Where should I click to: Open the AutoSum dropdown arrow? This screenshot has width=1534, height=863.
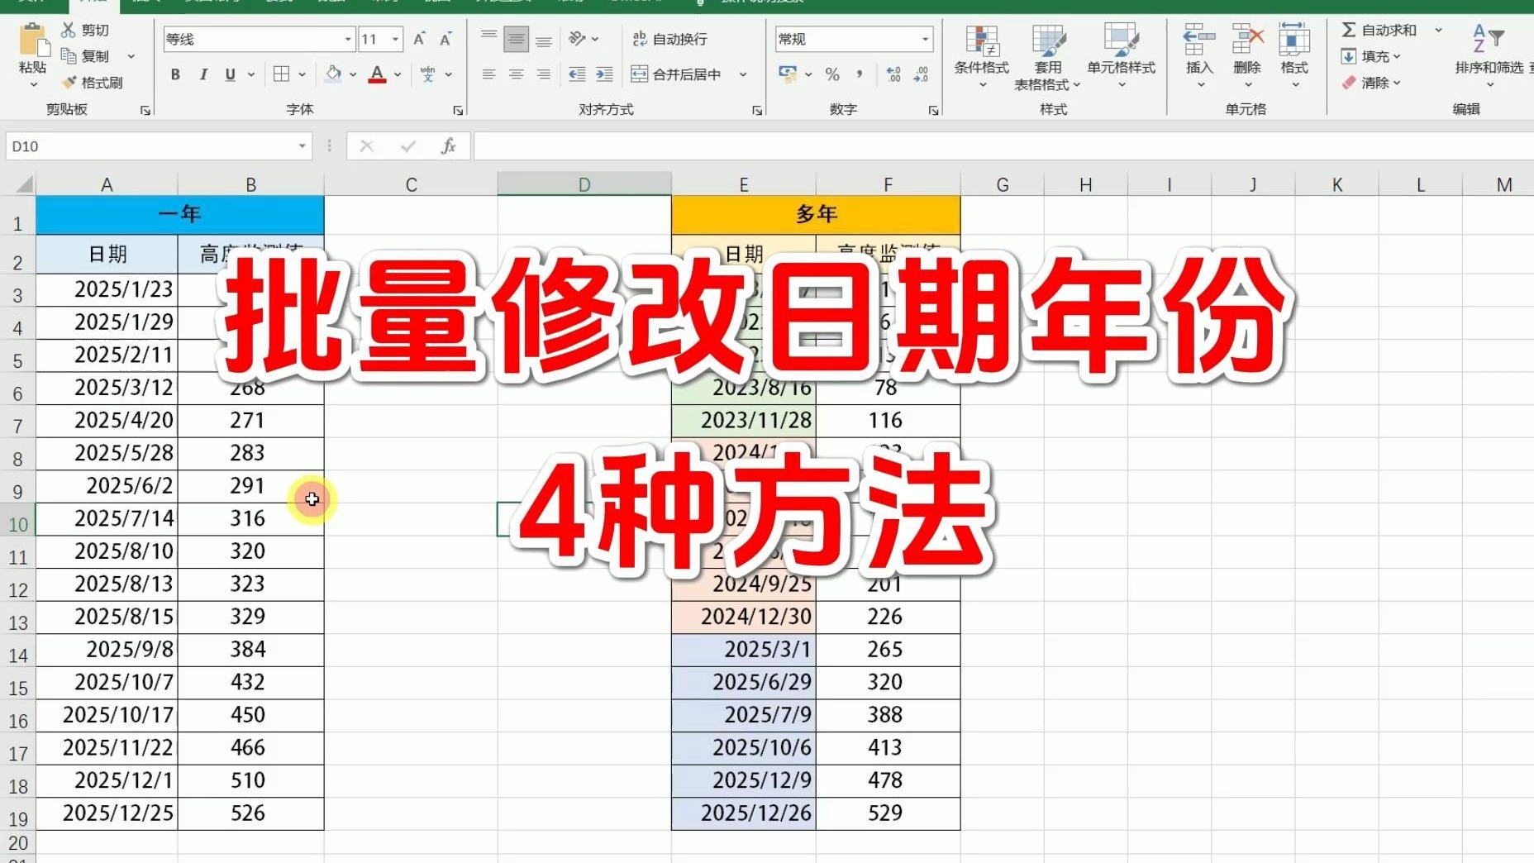[1438, 30]
